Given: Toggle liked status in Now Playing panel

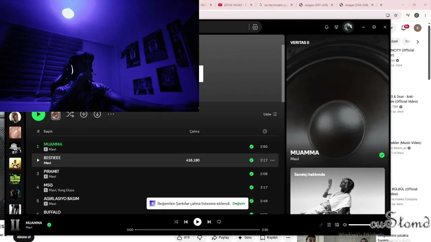Looking at the screenshot, I should (382, 155).
